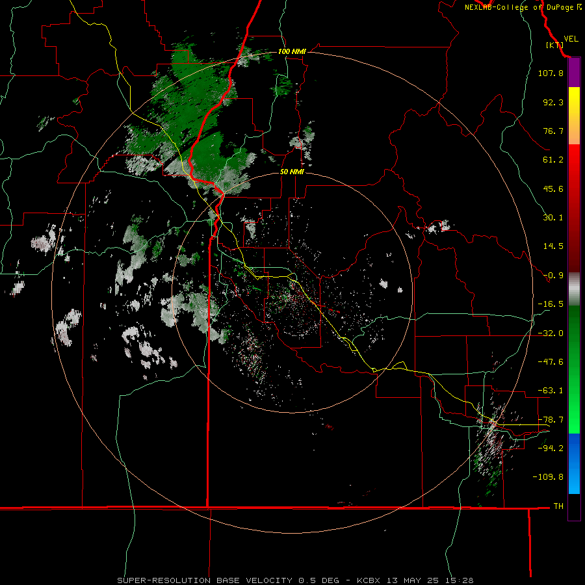Click the blue segment of the color bar
The height and width of the screenshot is (585, 585).
coord(574,463)
